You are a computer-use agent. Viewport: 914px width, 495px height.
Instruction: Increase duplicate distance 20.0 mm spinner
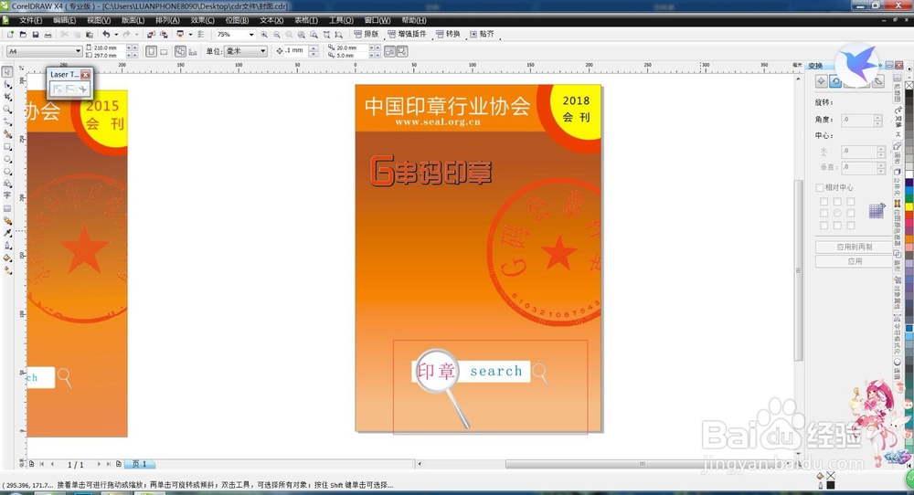(377, 47)
